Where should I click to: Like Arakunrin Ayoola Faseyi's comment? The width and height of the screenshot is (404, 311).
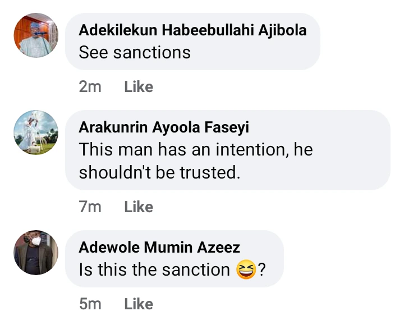pos(138,207)
